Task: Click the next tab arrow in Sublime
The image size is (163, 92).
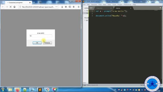Action: point(92,8)
